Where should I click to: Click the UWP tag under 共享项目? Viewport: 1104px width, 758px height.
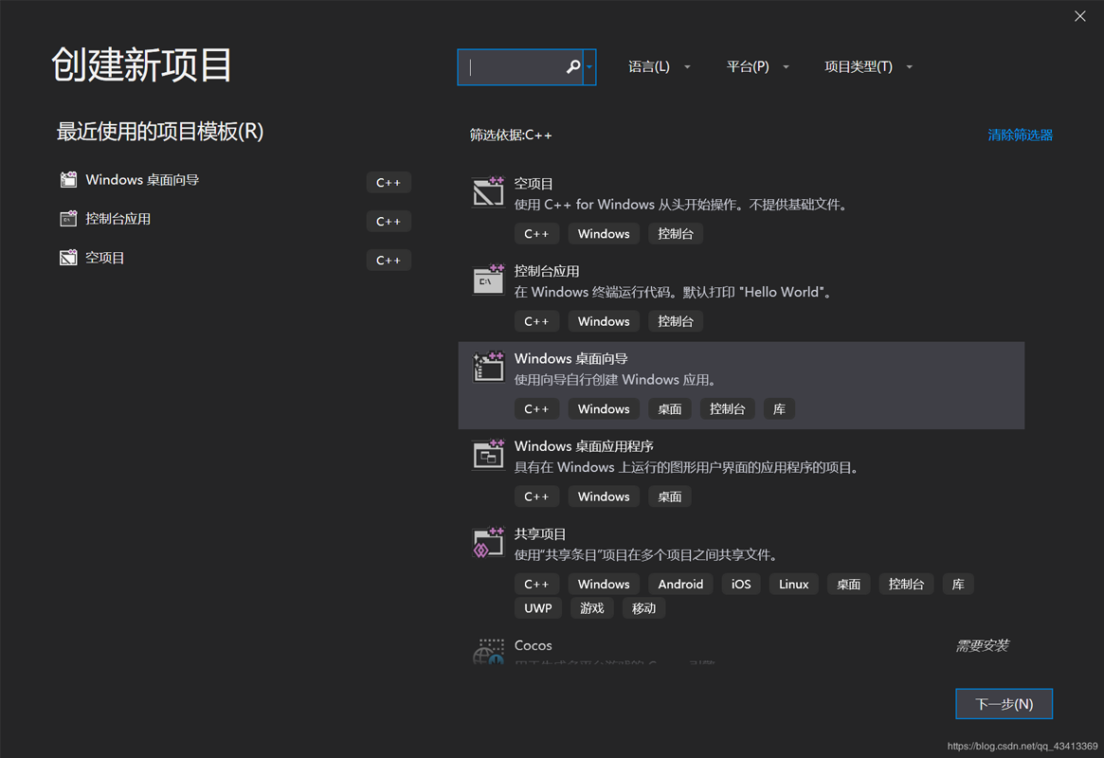click(538, 608)
